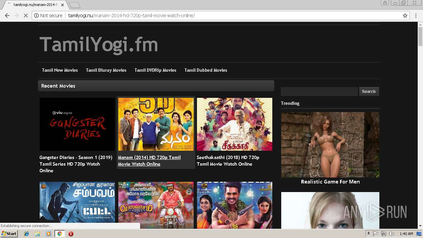The height and width of the screenshot is (238, 423).
Task: Open the Action Center flag tray icon
Action: pyautogui.click(x=376, y=234)
